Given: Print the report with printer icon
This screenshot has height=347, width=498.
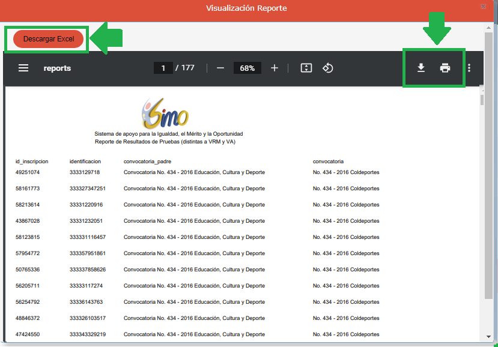Looking at the screenshot, I should point(445,68).
